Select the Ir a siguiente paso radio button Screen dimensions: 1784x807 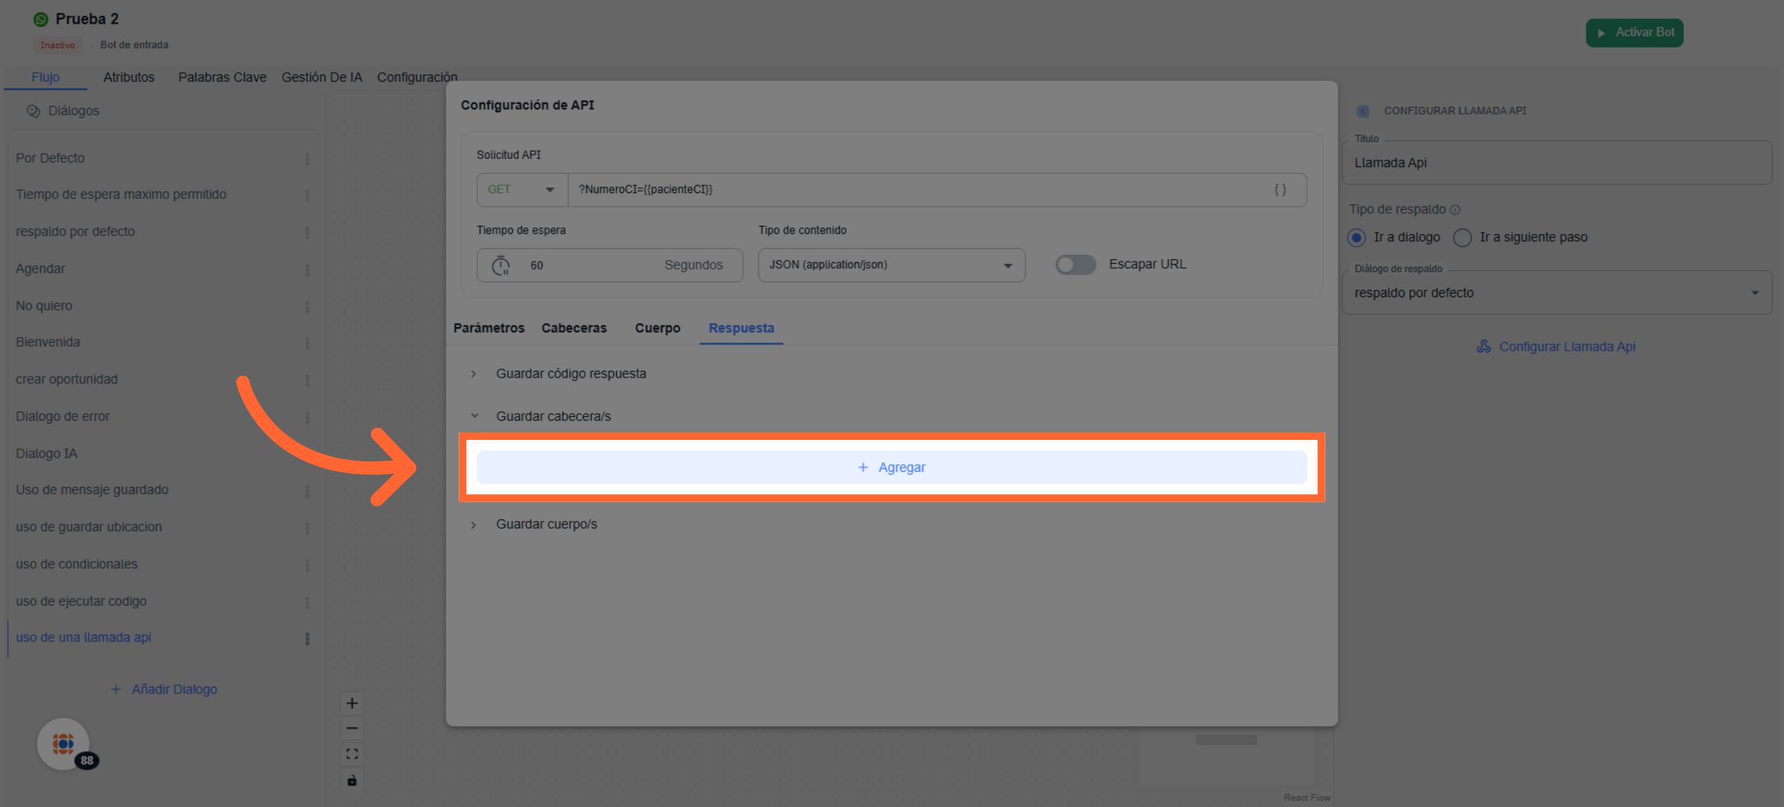click(1462, 237)
